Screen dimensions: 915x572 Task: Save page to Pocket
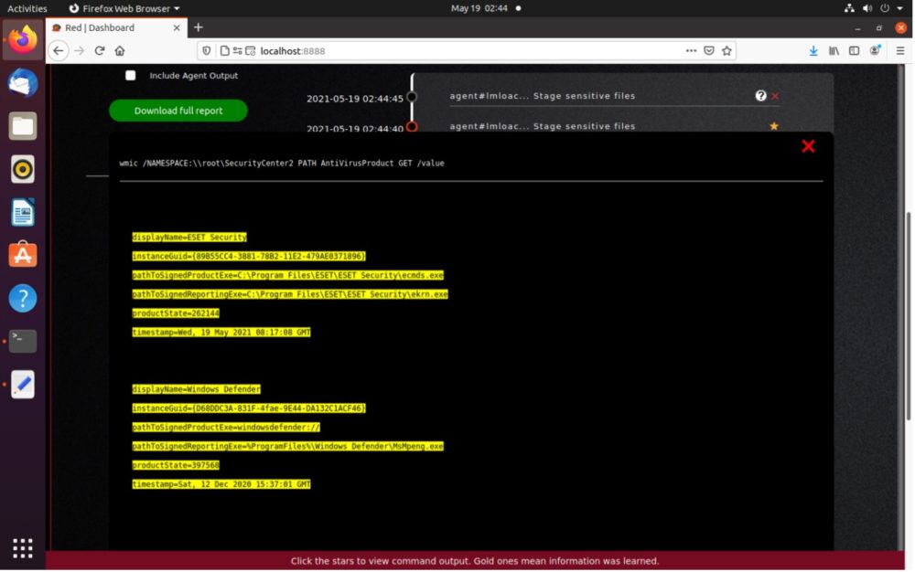coord(709,50)
